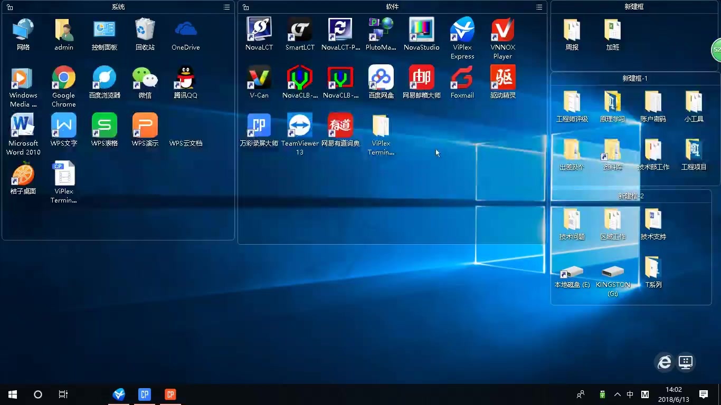Open the admin user folder
This screenshot has width=721, height=405.
pos(64,30)
